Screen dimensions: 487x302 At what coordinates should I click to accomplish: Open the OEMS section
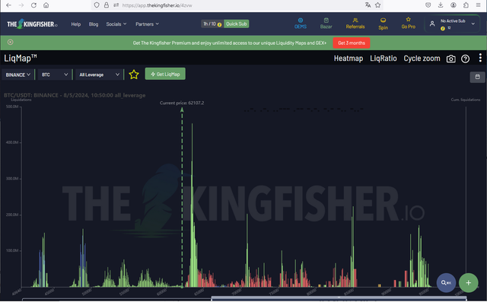(x=301, y=24)
